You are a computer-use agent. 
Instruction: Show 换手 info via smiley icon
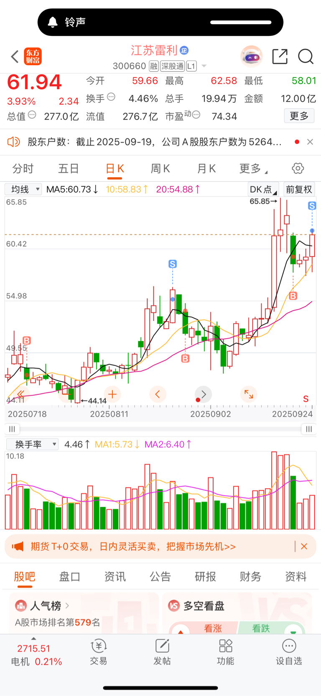(x=111, y=97)
